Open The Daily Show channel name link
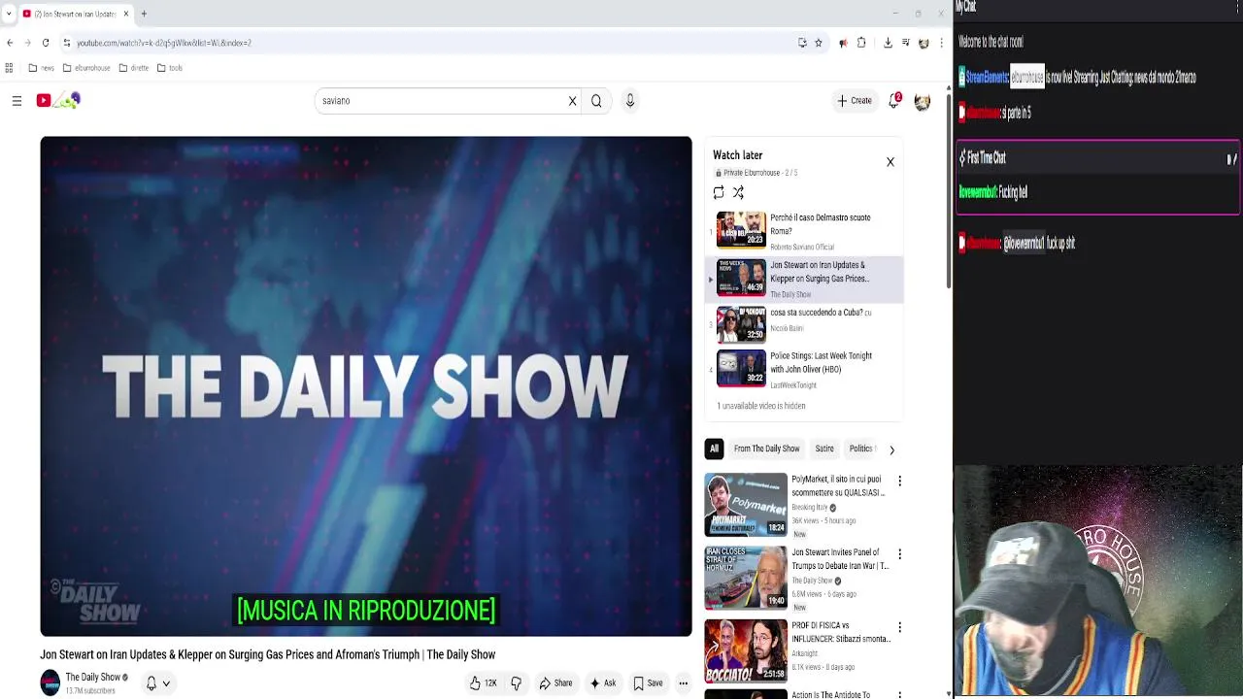The width and height of the screenshot is (1243, 699). (x=92, y=678)
